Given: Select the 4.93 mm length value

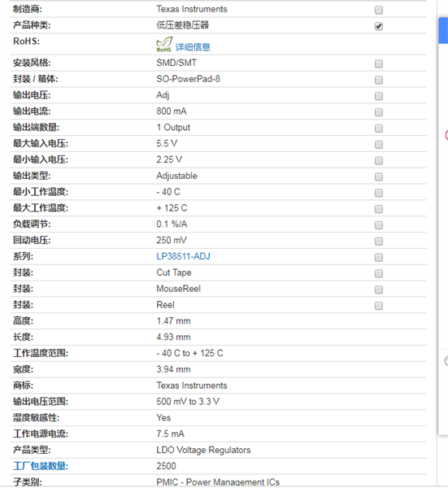Looking at the screenshot, I should [173, 337].
